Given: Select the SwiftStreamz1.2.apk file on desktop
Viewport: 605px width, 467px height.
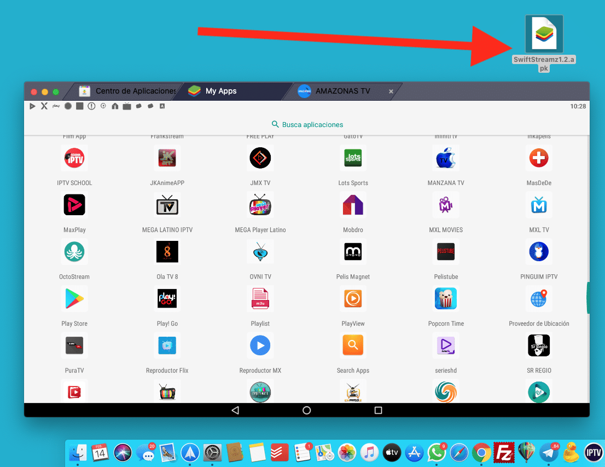Looking at the screenshot, I should [x=544, y=34].
